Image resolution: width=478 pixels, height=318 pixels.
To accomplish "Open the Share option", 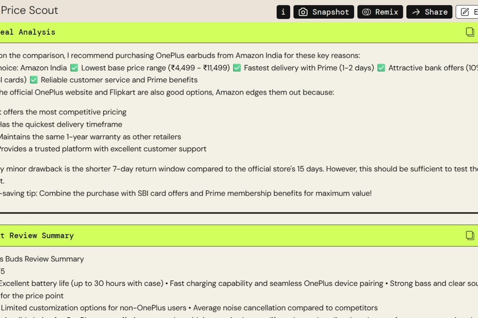I will click(429, 12).
